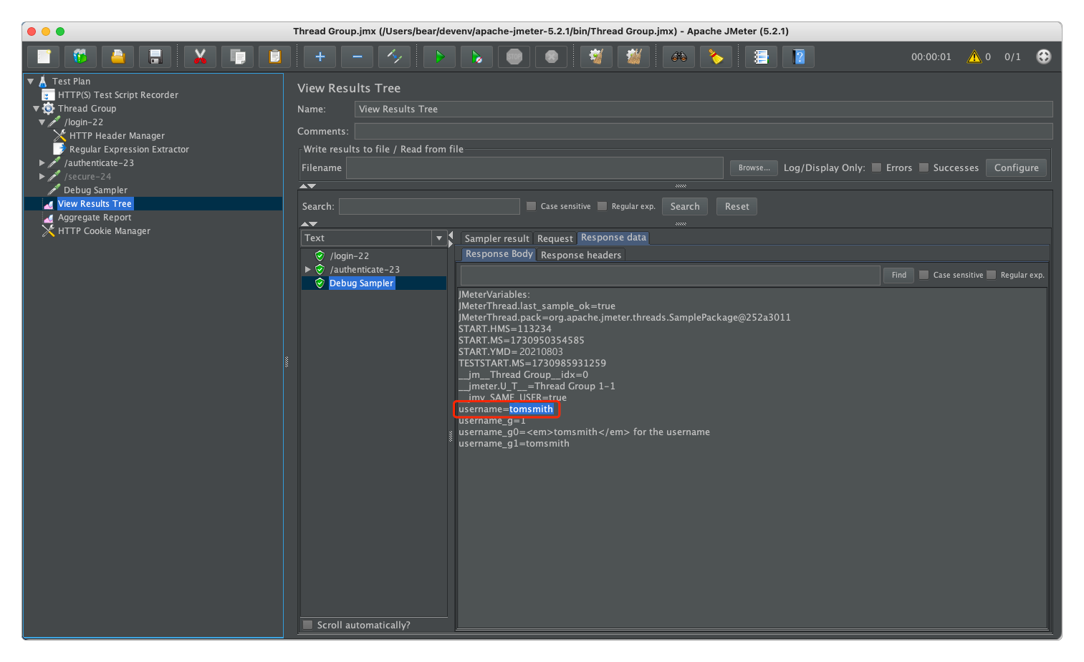The width and height of the screenshot is (1084, 662).
Task: Save test plan with floppy disk icon
Action: (155, 57)
